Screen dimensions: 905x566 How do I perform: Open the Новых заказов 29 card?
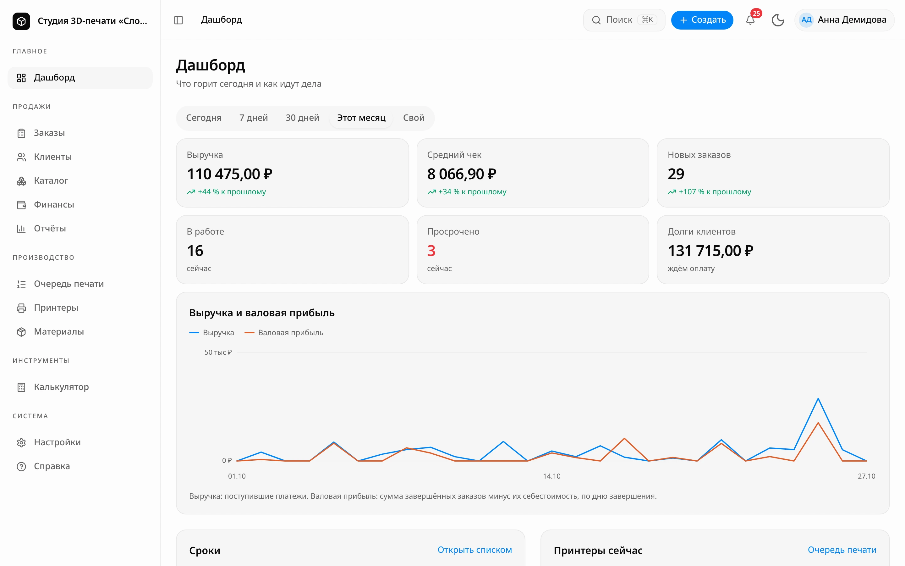pyautogui.click(x=773, y=173)
